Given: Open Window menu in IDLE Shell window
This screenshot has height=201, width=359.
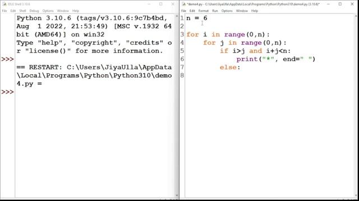Looking at the screenshot, I should click(63, 11).
